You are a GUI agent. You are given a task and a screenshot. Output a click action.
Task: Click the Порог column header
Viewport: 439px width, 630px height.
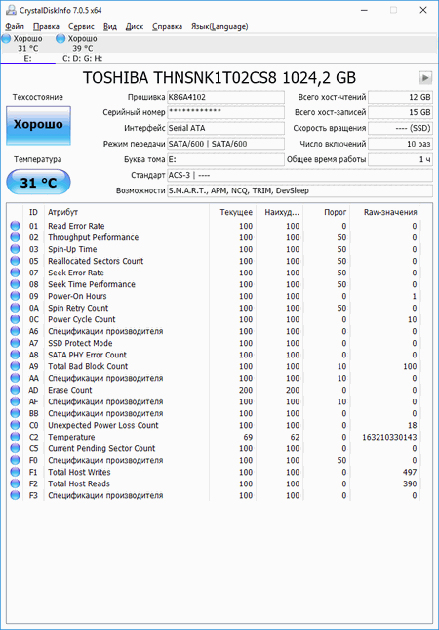point(326,212)
